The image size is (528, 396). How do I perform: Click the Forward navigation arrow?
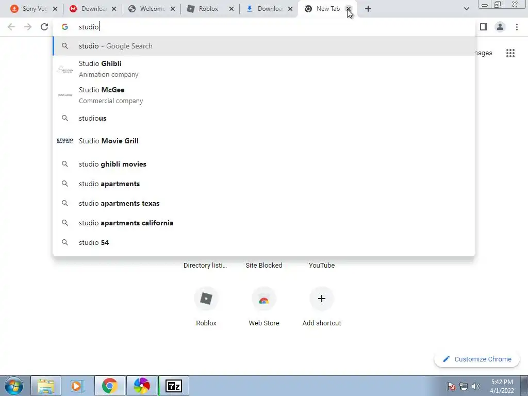(28, 27)
